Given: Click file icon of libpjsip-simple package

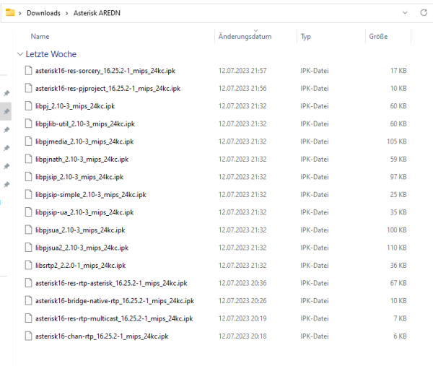Looking at the screenshot, I should tap(28, 194).
